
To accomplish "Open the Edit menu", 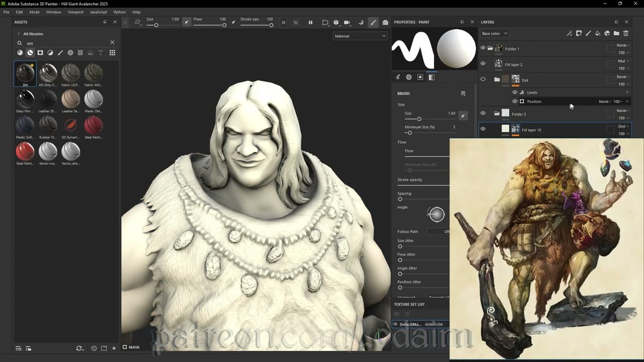I will click(x=19, y=12).
